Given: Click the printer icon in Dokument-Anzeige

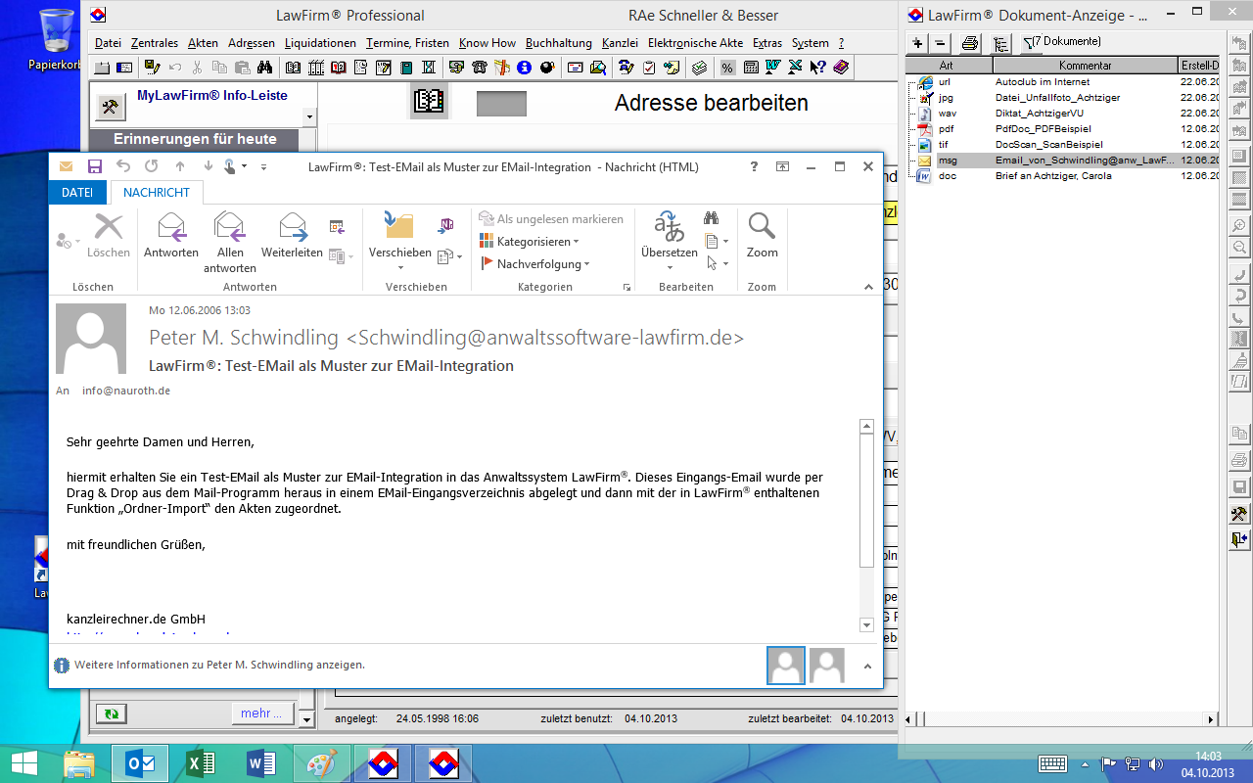Looking at the screenshot, I should pyautogui.click(x=969, y=43).
